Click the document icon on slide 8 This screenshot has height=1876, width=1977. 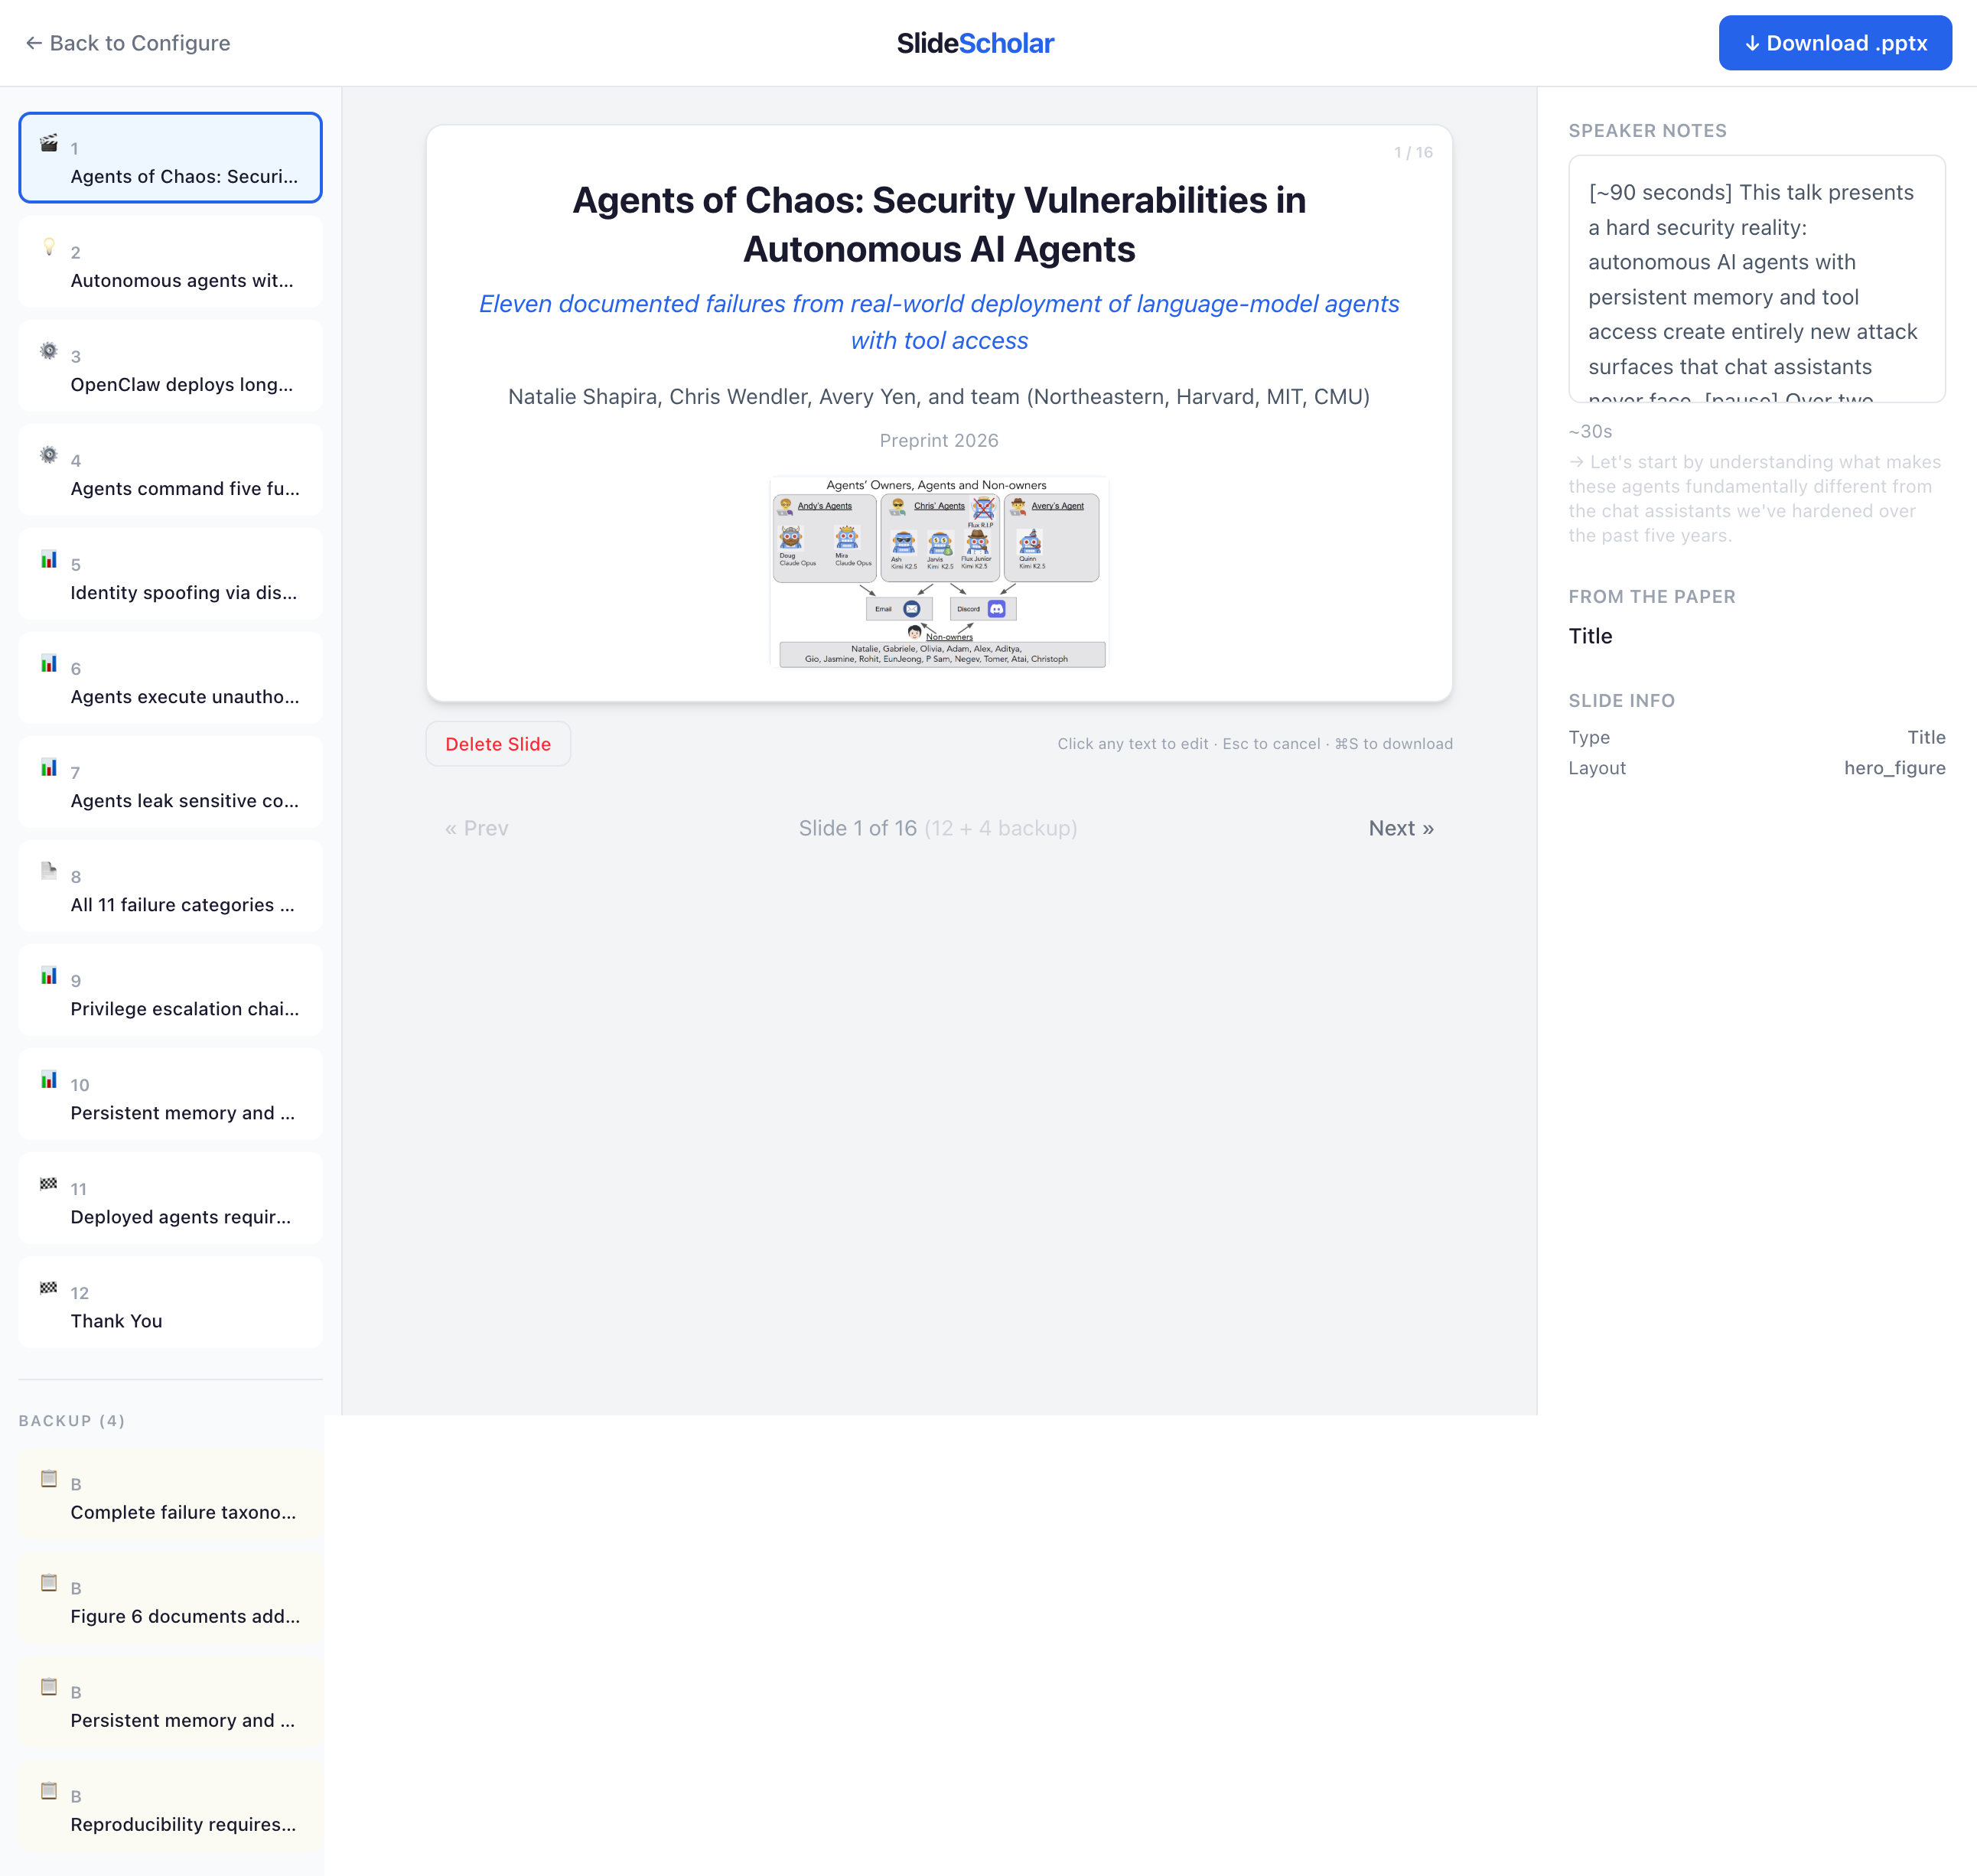point(48,870)
